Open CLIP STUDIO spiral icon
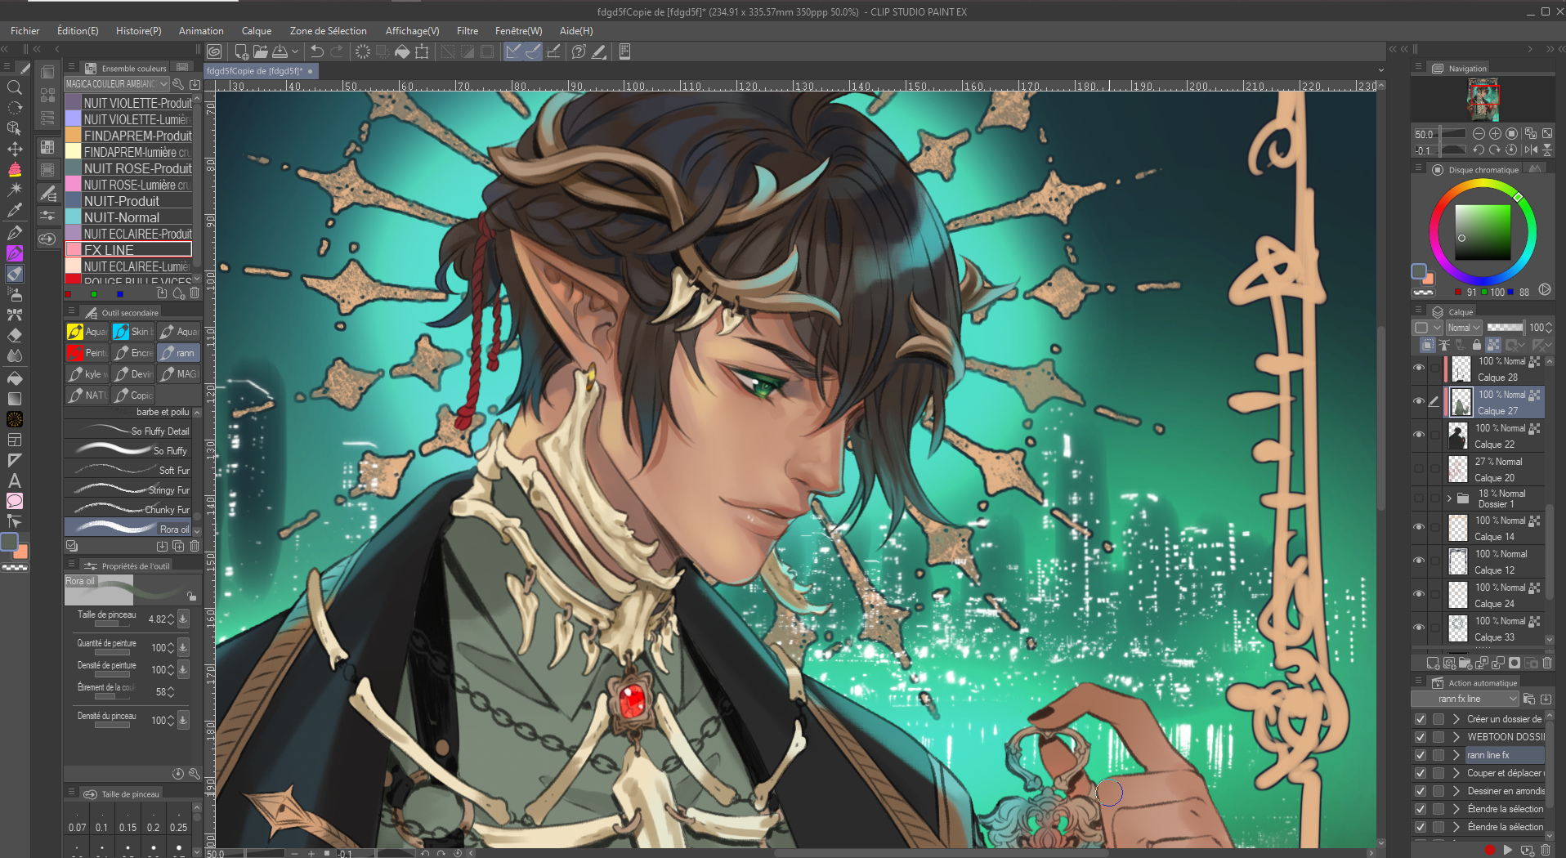1566x858 pixels. pos(214,51)
